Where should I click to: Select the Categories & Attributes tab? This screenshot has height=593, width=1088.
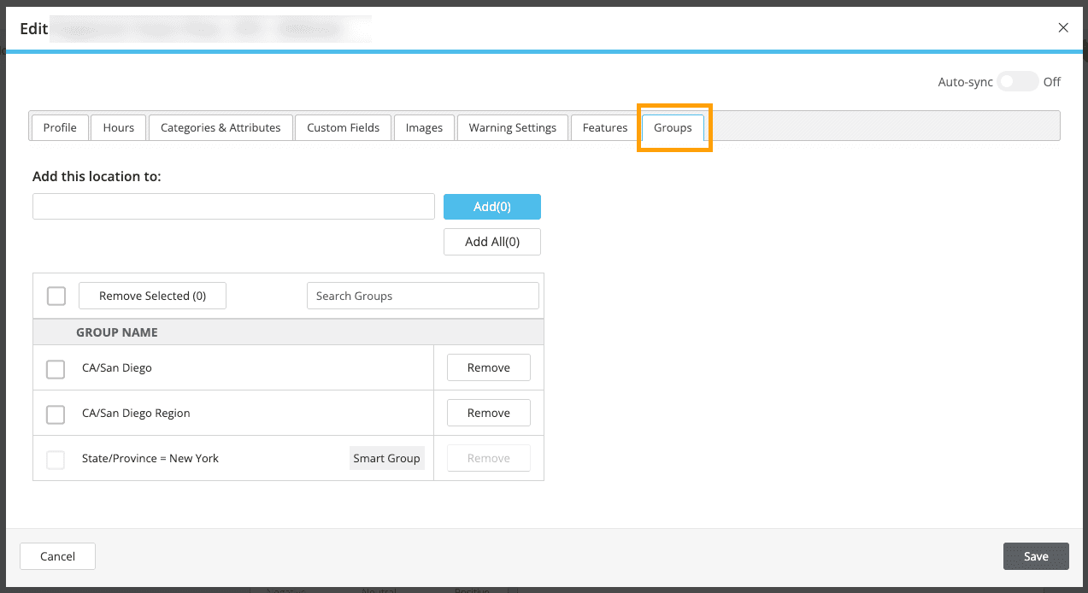point(220,127)
